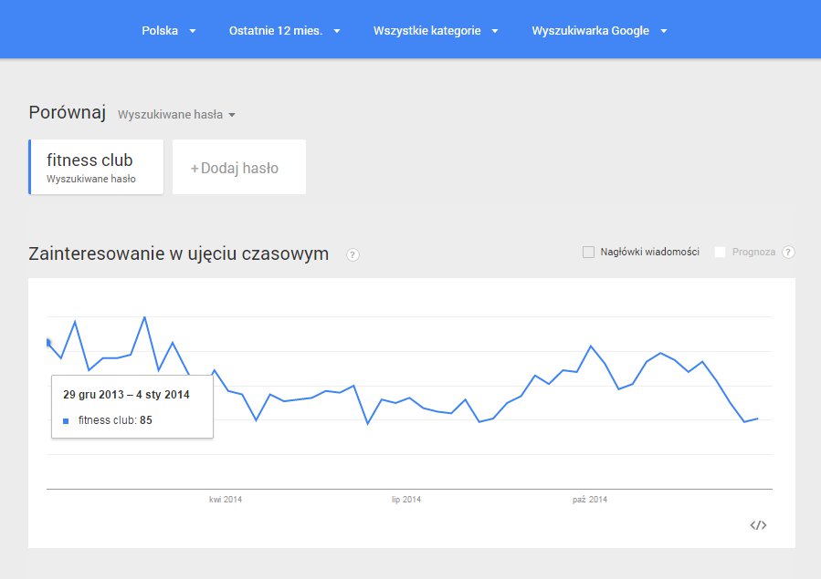Click the kwi 2014 axis label

tap(226, 500)
